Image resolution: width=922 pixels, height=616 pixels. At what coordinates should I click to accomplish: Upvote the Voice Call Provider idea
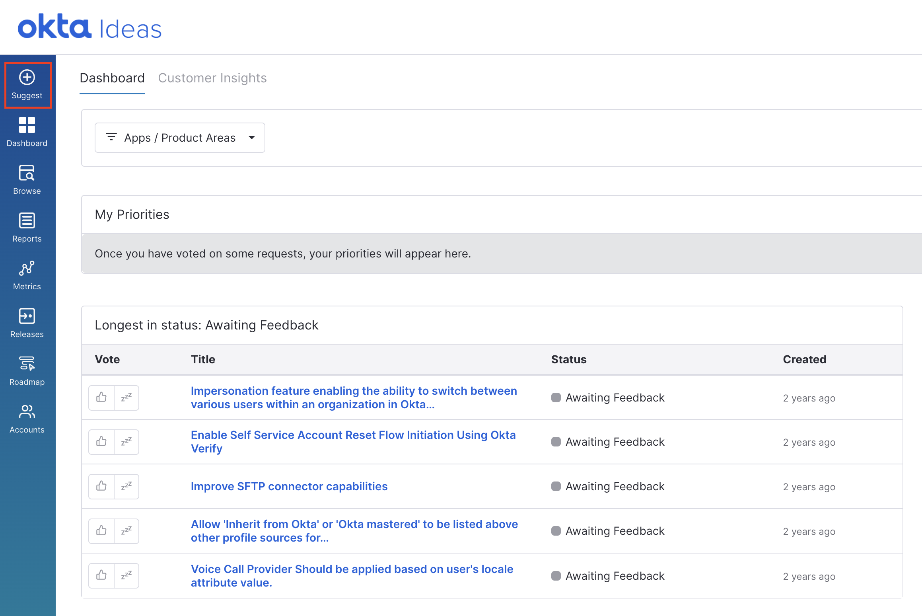tap(101, 575)
